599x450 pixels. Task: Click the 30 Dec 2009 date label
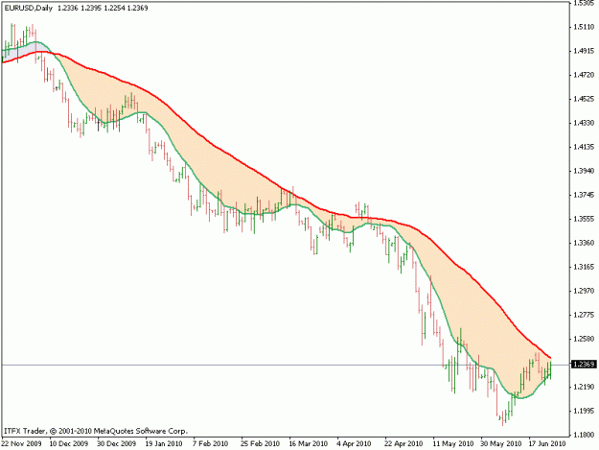pyautogui.click(x=117, y=443)
